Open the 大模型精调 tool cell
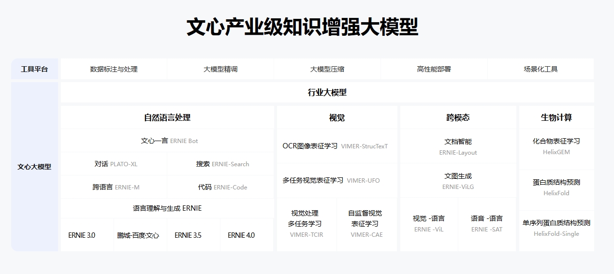This screenshot has width=614, height=274. click(x=220, y=69)
